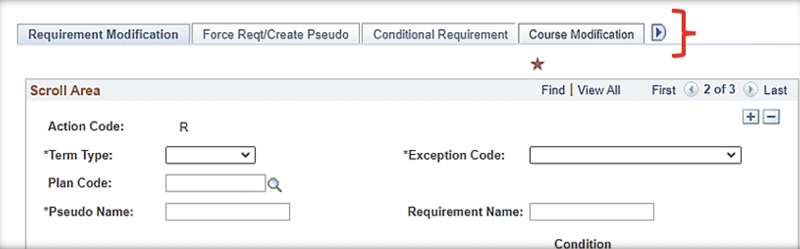This screenshot has height=249, width=800.
Task: Jump to First row link
Action: coord(664,90)
